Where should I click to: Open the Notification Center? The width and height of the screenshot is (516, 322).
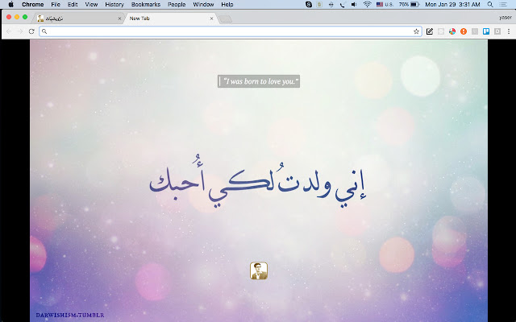503,4
